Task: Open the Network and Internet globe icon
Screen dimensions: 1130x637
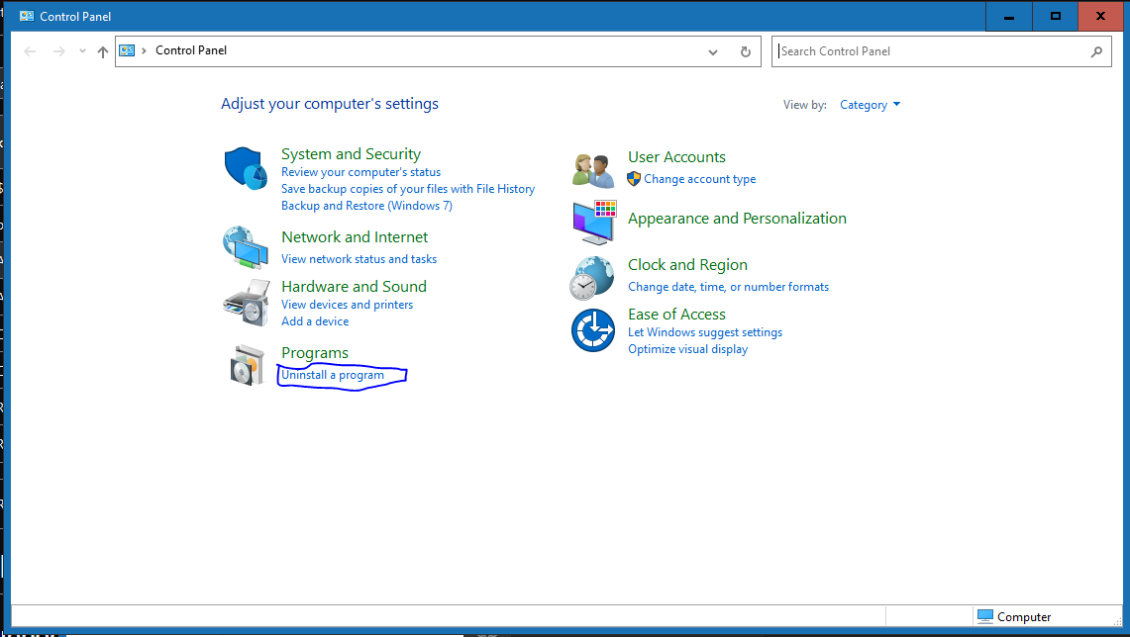Action: click(x=246, y=247)
